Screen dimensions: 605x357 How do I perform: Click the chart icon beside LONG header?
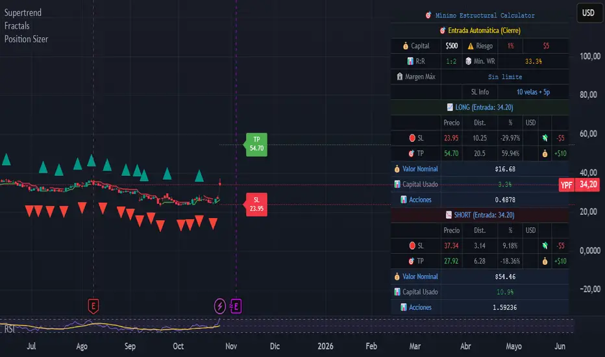pyautogui.click(x=451, y=106)
